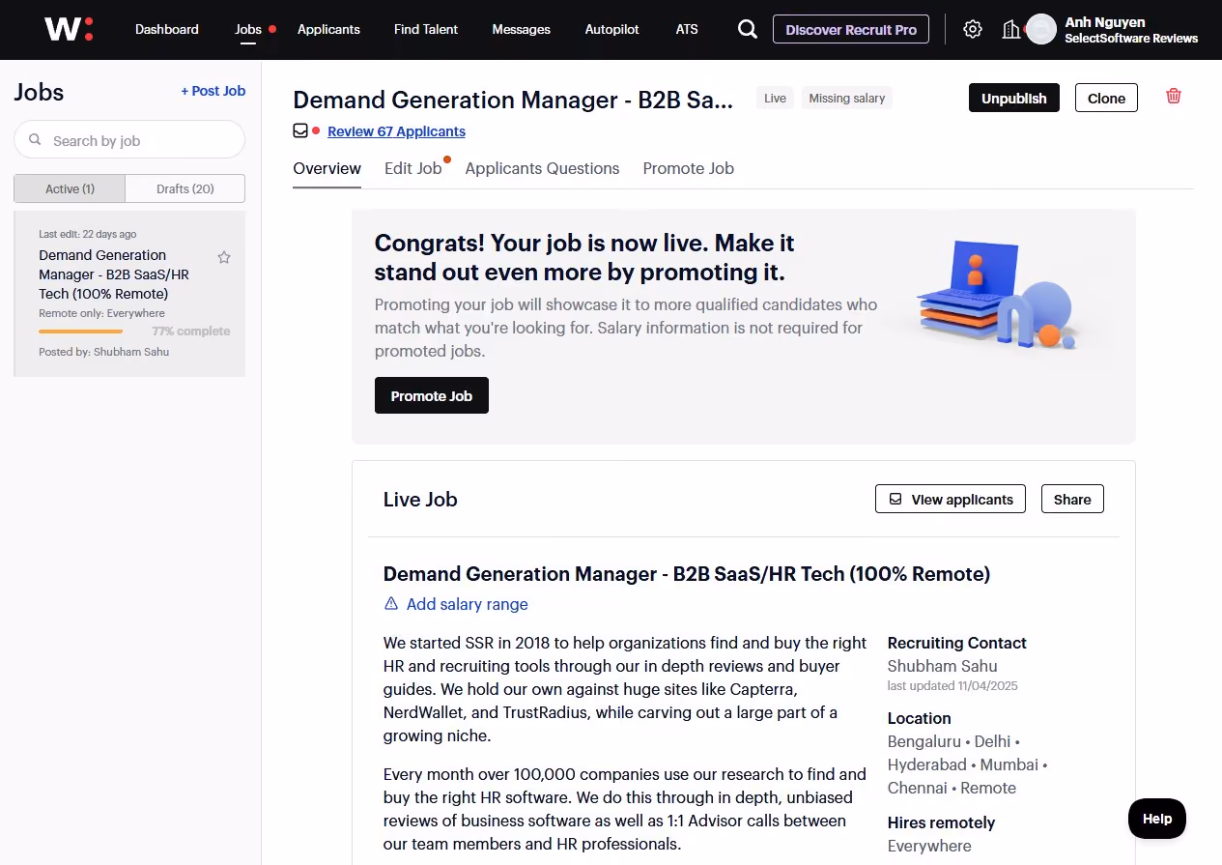Click Review 67 Applicants link

396,131
